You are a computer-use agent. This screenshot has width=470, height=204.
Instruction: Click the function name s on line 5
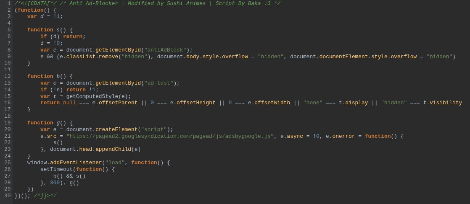coord(58,30)
